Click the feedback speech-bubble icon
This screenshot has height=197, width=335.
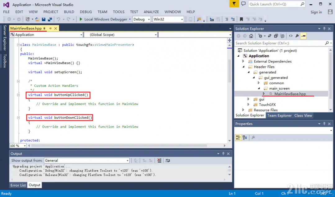click(x=243, y=4)
